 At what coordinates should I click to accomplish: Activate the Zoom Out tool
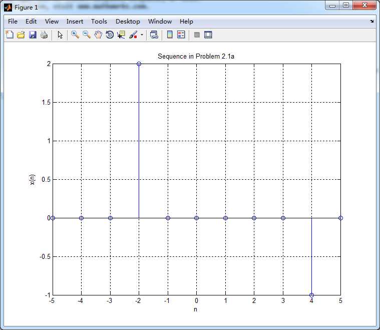(87, 35)
